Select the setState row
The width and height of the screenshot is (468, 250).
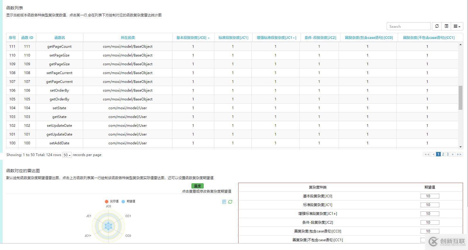[x=232, y=108]
